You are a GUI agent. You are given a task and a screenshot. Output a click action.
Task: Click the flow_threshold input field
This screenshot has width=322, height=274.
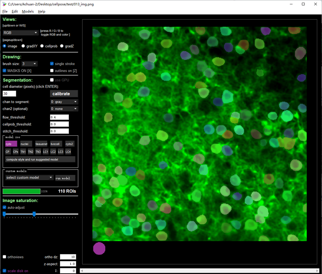pyautogui.click(x=60, y=117)
